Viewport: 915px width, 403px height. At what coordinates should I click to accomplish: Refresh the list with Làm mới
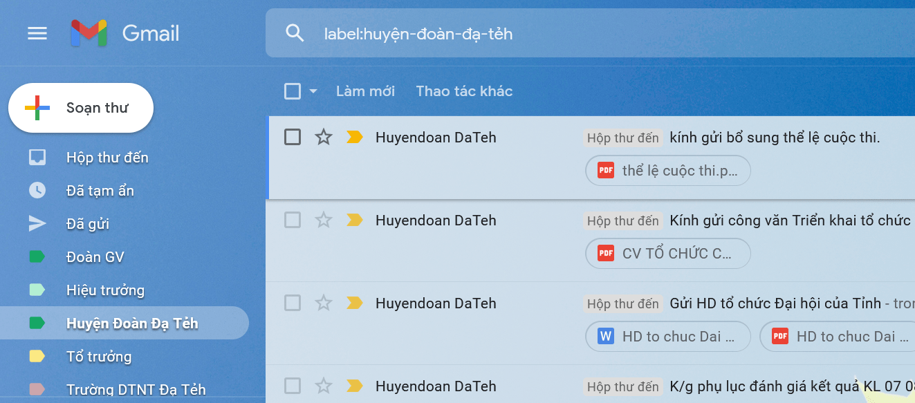[365, 91]
